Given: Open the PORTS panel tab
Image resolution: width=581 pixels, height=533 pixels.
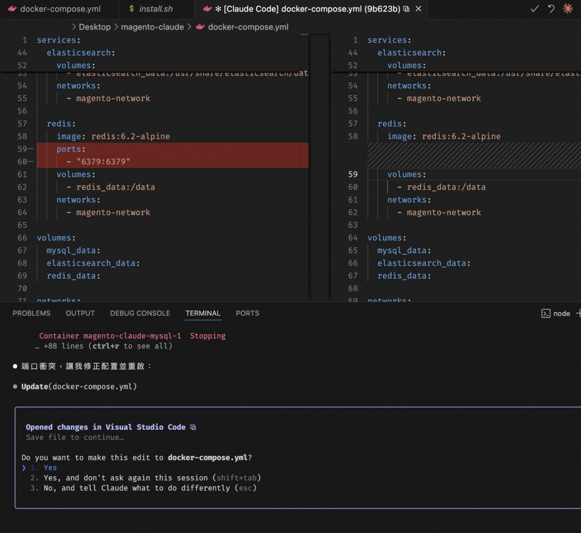Looking at the screenshot, I should (x=247, y=313).
